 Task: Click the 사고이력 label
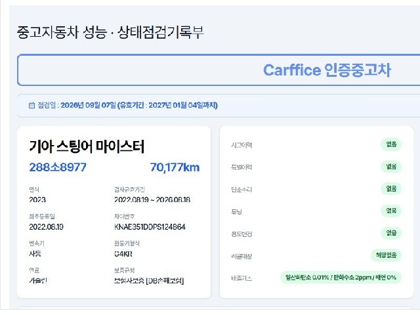point(241,145)
